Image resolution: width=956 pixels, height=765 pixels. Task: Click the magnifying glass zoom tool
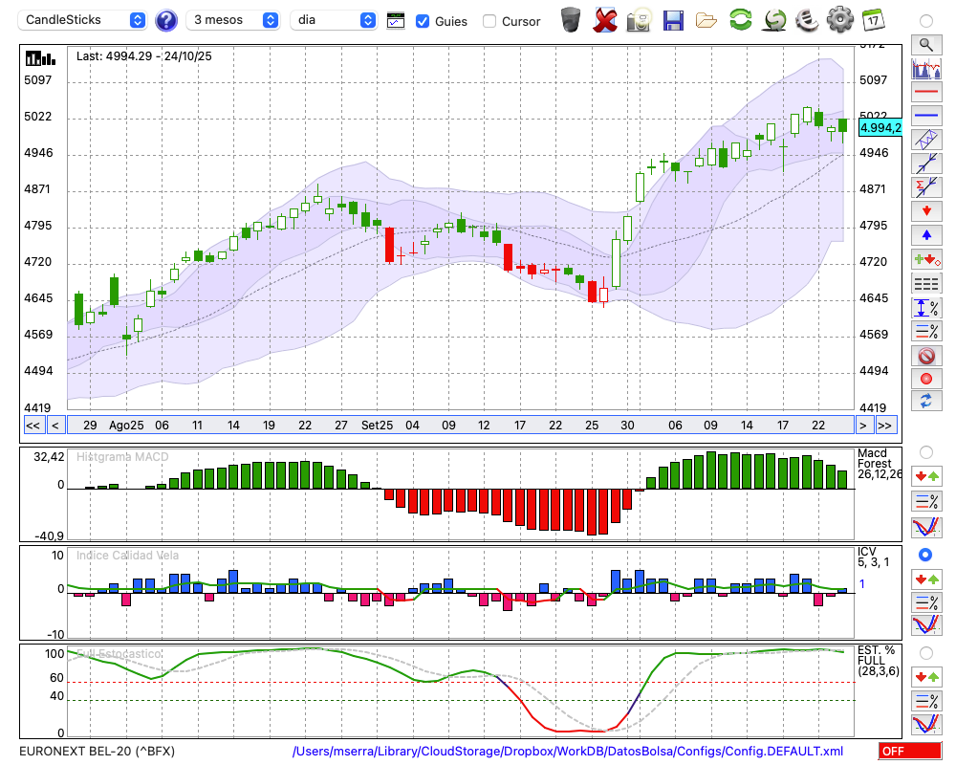pos(925,44)
